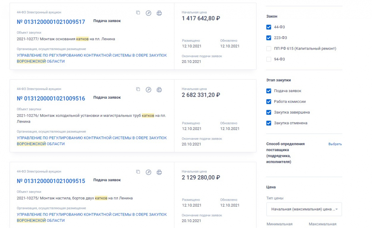Click text Монтаж холодильной установки и магистральных труб
The image size is (372, 228).
pos(90,116)
